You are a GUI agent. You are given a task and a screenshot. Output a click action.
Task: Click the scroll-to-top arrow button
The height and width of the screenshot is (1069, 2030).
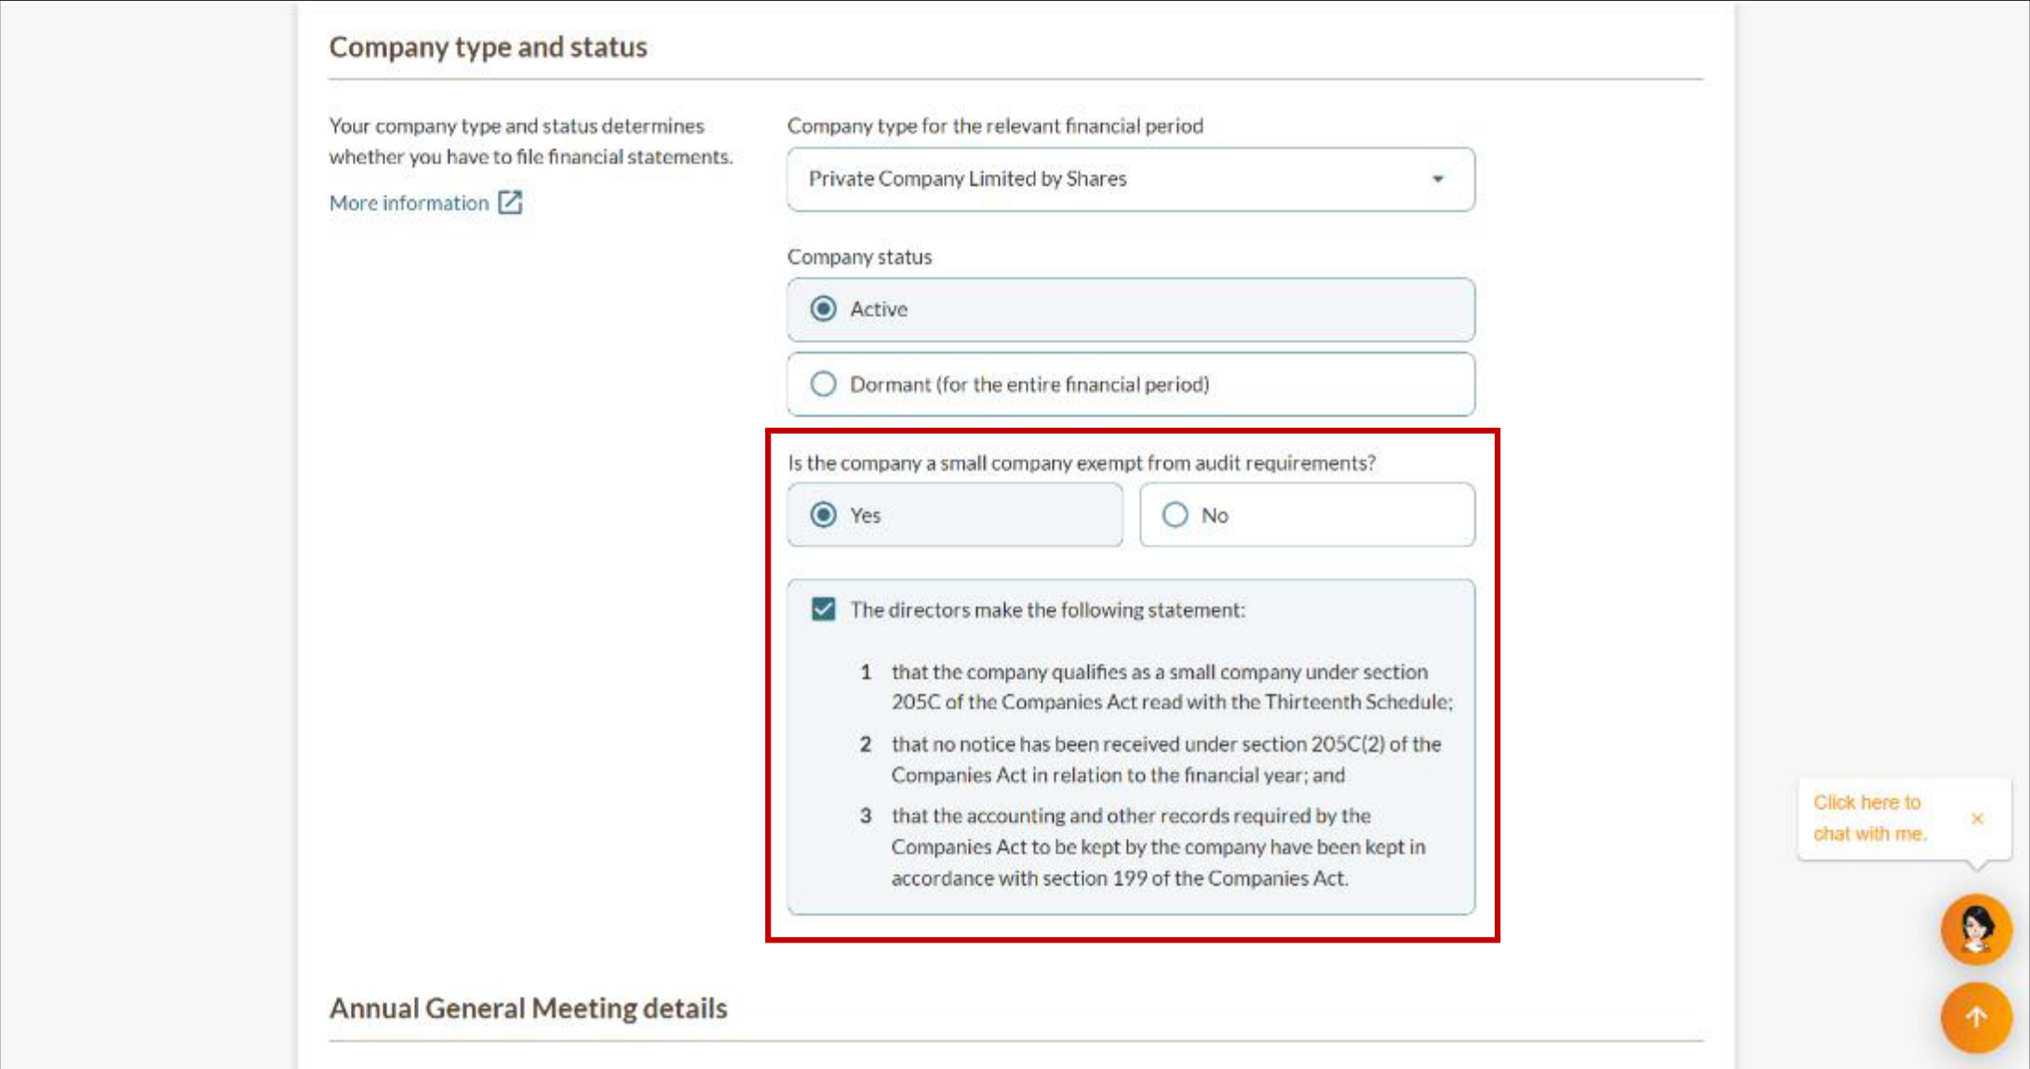point(1976,1017)
